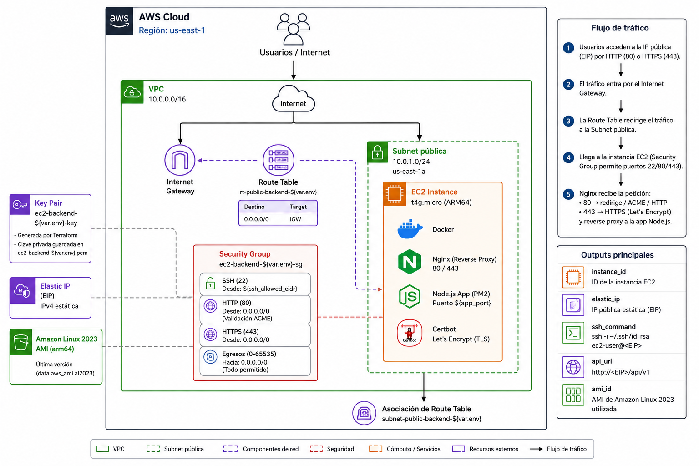Click the orange Cómputo / Servicios legend swatch
The image size is (699, 466).
coord(376,449)
